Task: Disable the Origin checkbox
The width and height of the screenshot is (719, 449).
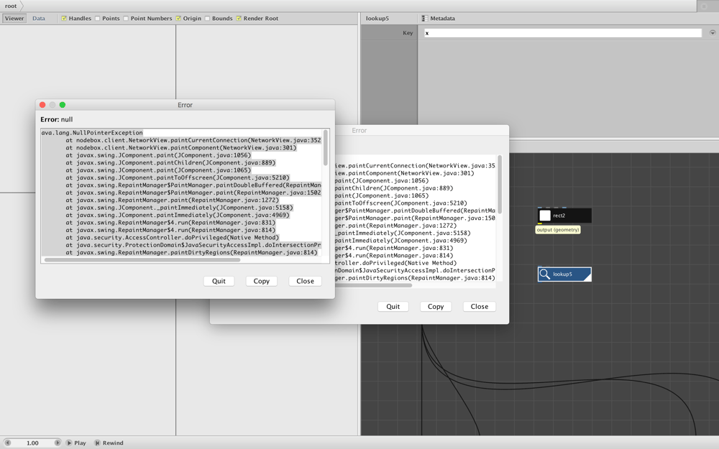Action: pos(178,19)
